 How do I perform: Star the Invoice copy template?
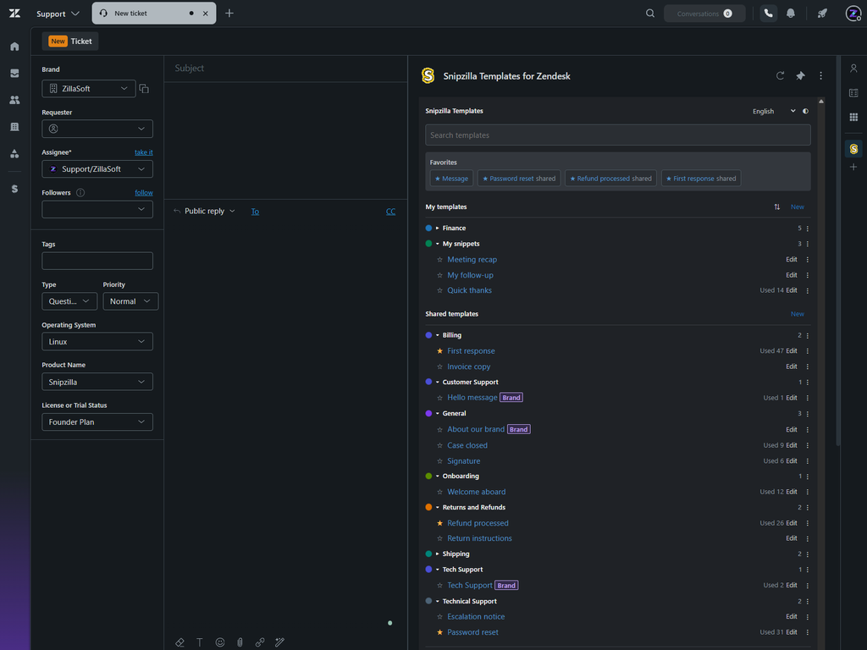coord(439,366)
